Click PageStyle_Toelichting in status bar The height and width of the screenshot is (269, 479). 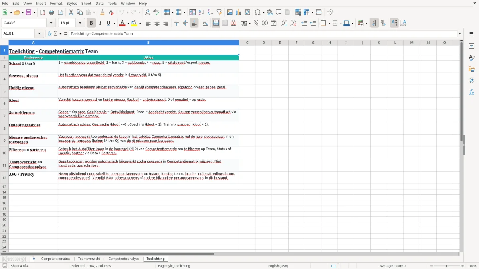(x=174, y=266)
